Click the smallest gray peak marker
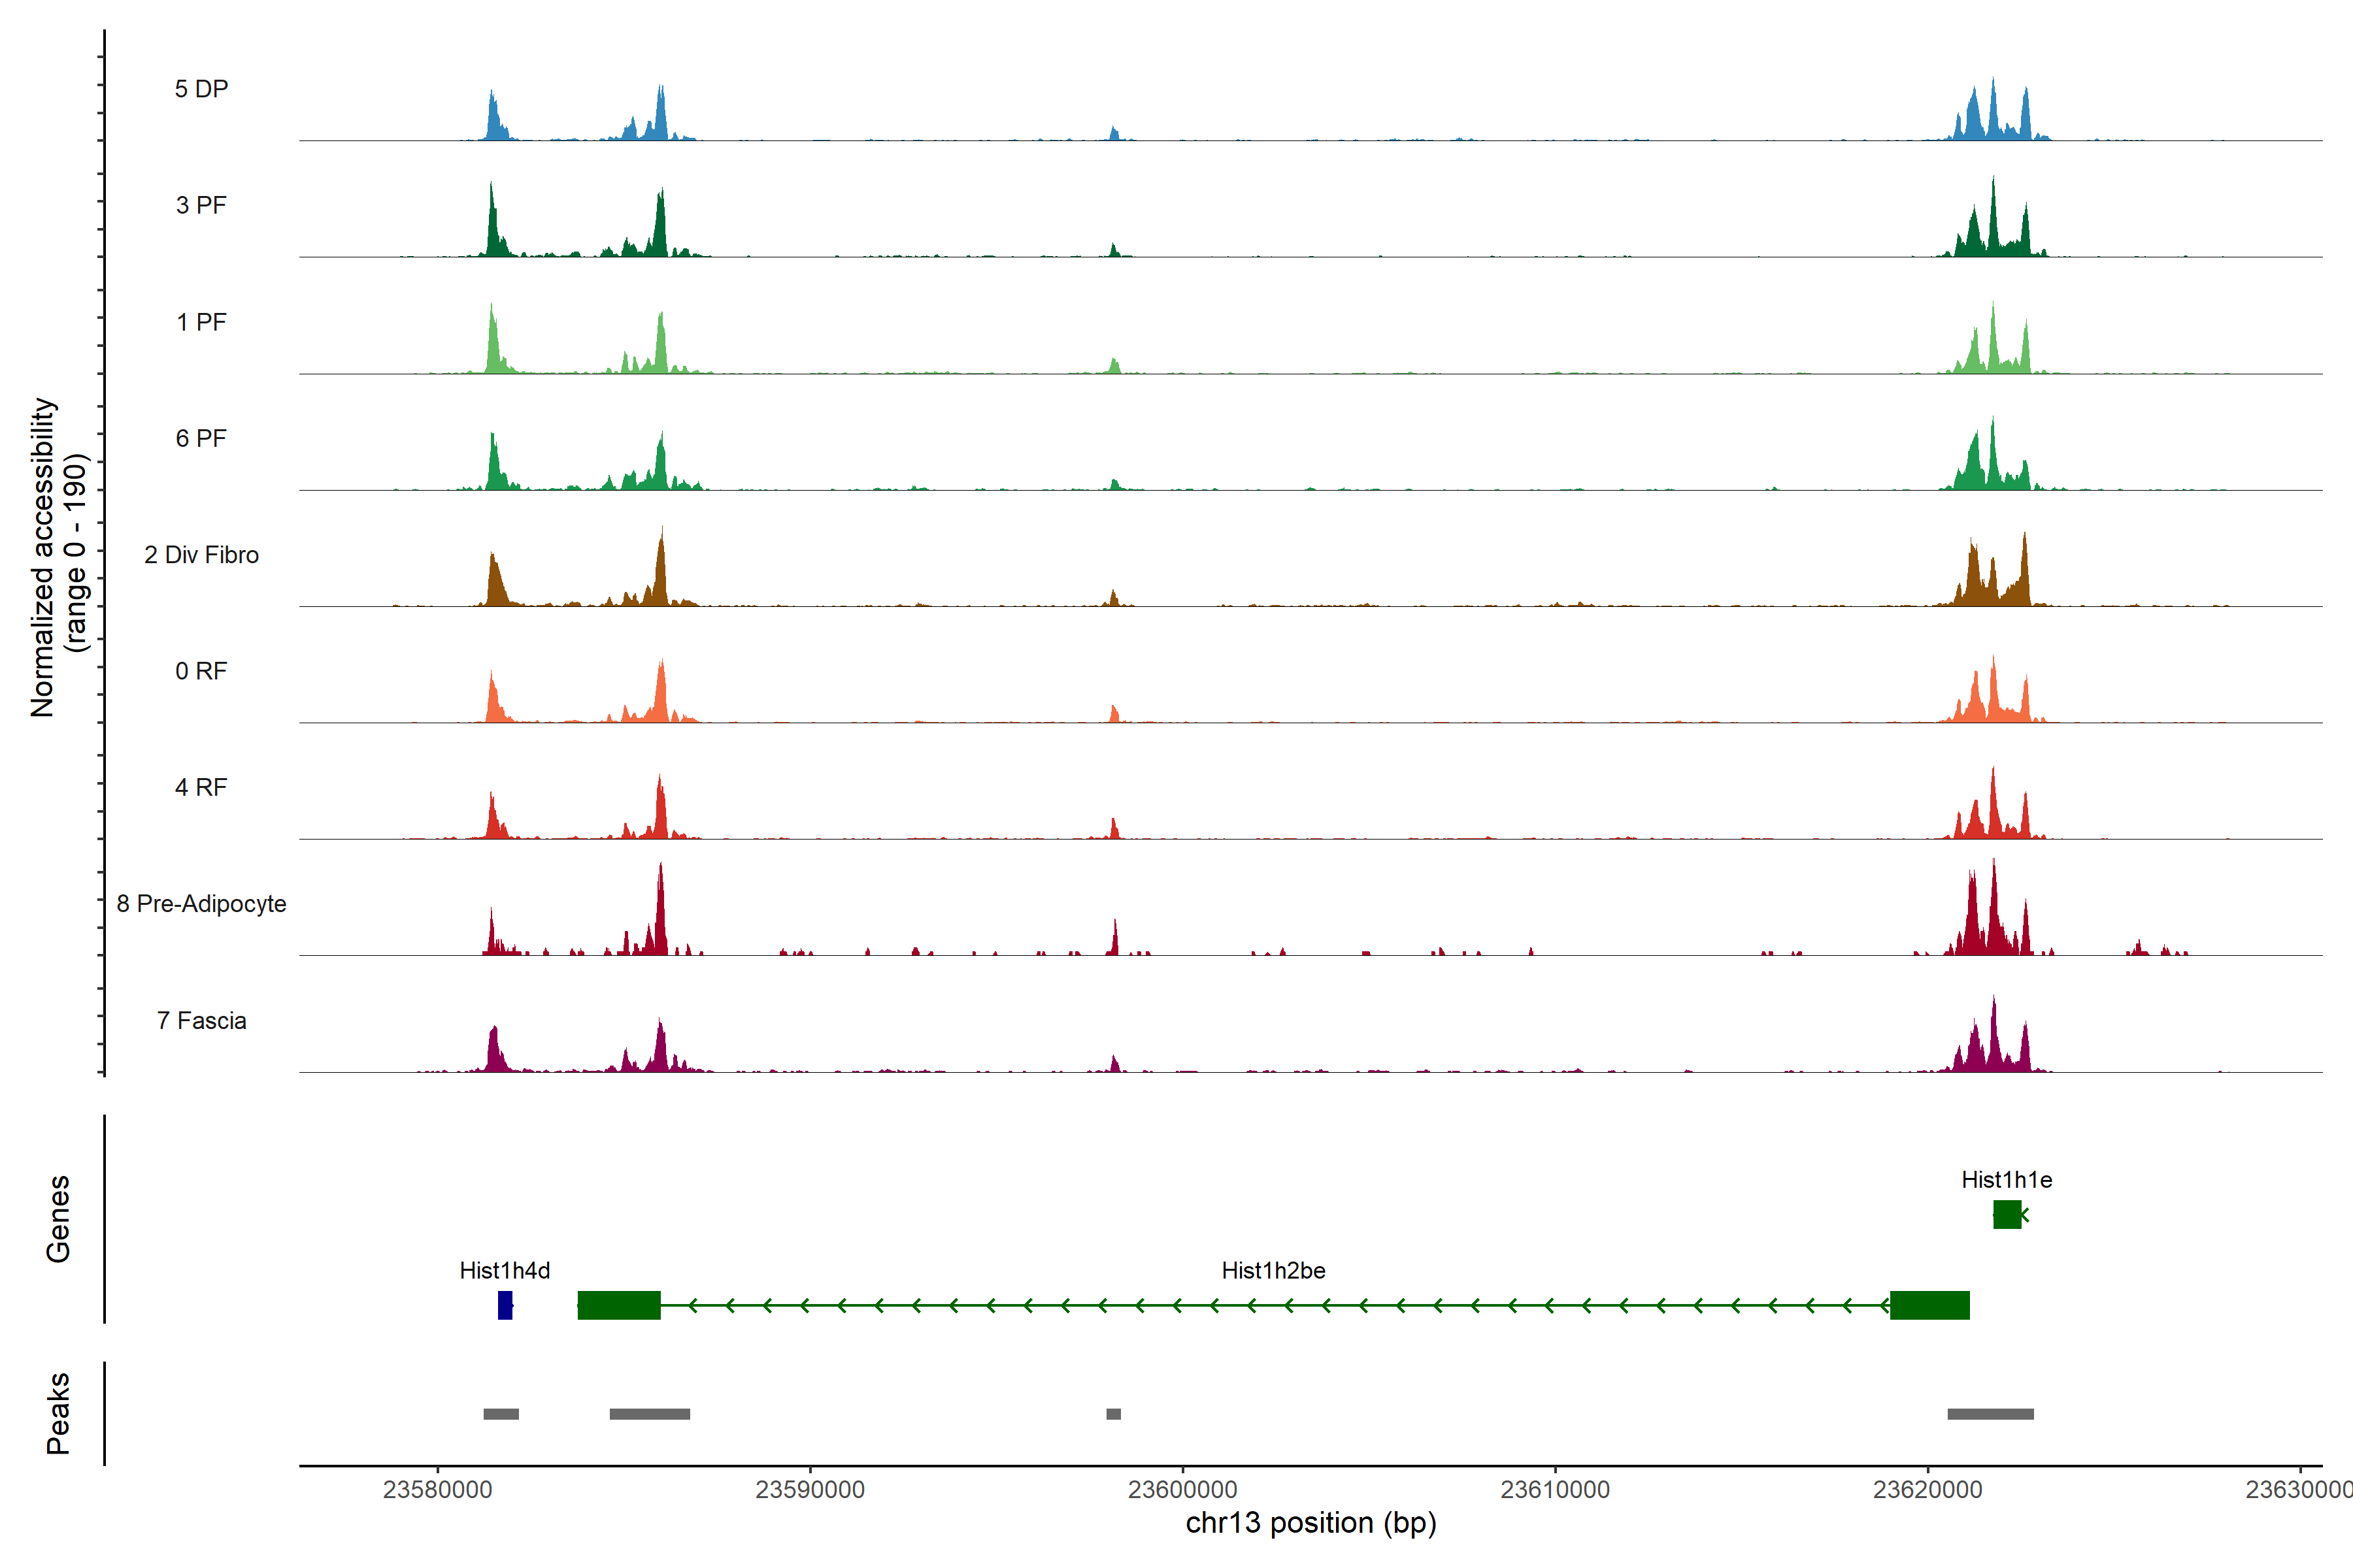2353x1568 pixels. (x=1114, y=1414)
